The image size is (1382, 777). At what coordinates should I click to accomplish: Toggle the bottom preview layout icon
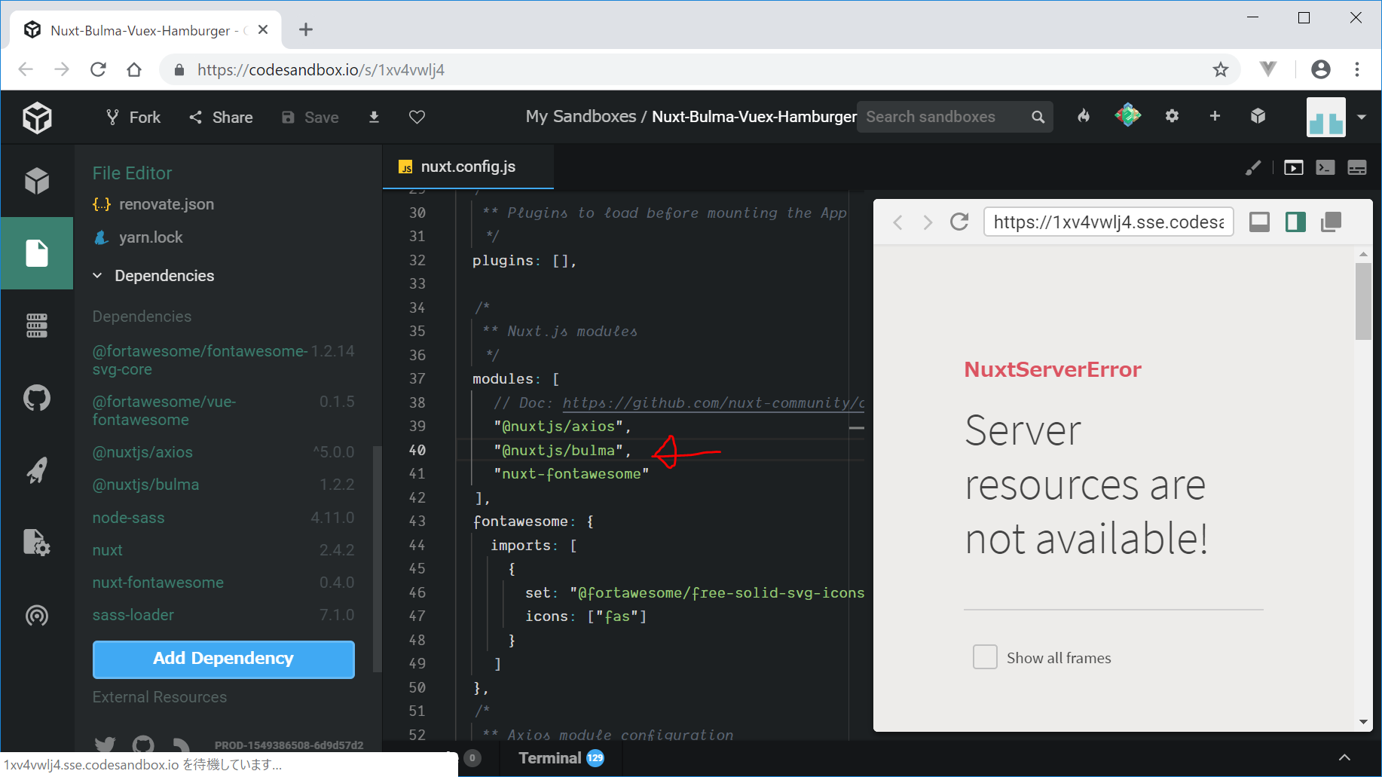coord(1259,222)
